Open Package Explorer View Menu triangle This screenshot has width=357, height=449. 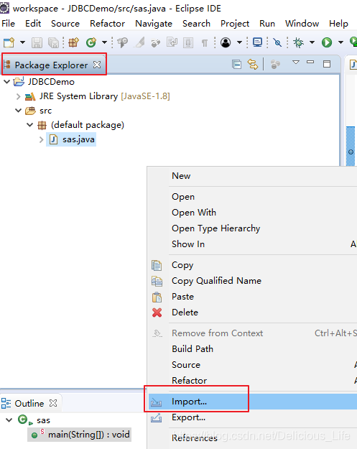[x=296, y=62]
